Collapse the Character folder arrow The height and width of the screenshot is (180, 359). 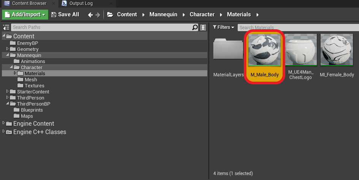coord(11,67)
